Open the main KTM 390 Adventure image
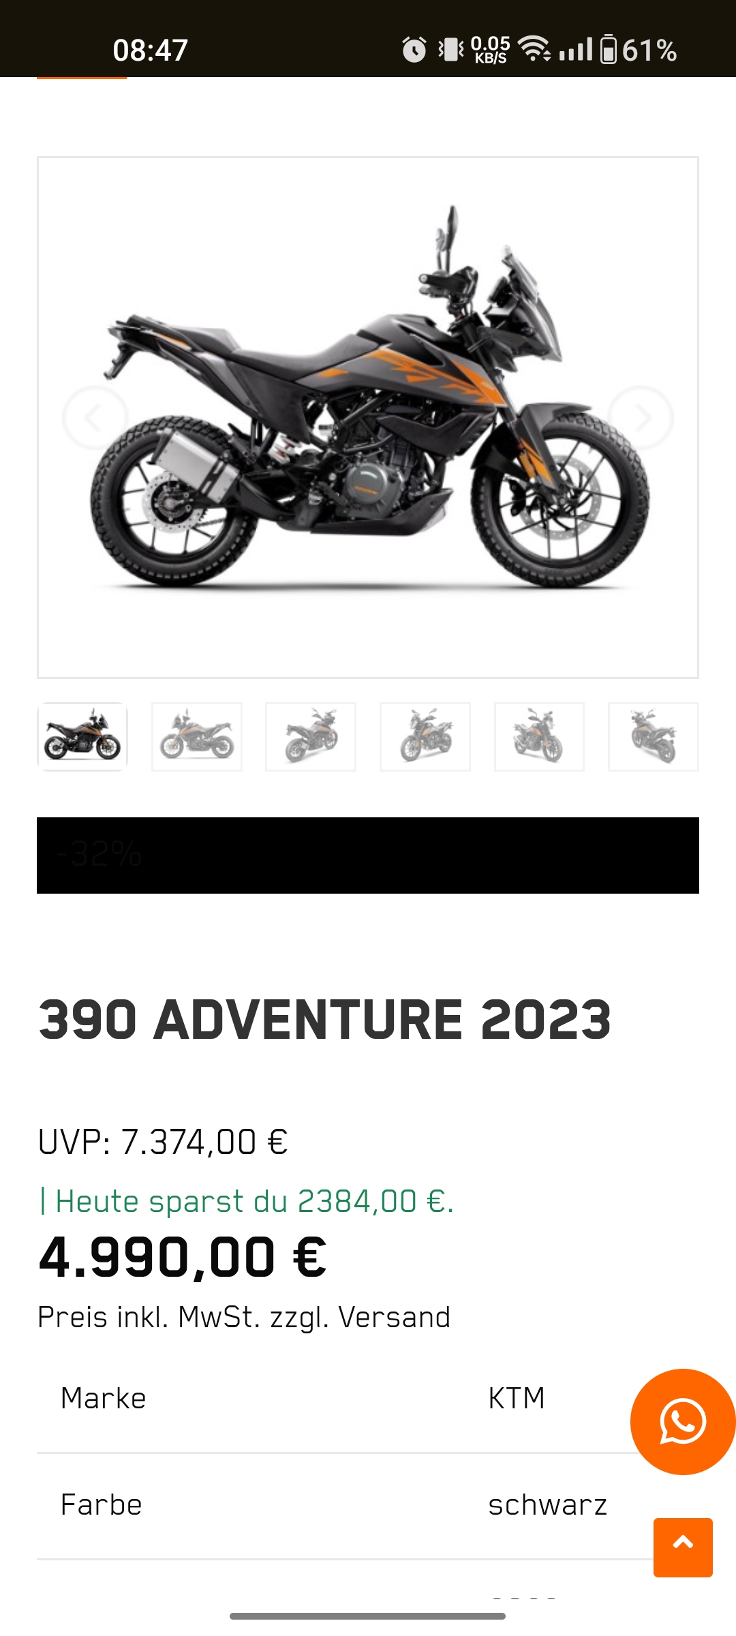736x1636 pixels. click(368, 417)
